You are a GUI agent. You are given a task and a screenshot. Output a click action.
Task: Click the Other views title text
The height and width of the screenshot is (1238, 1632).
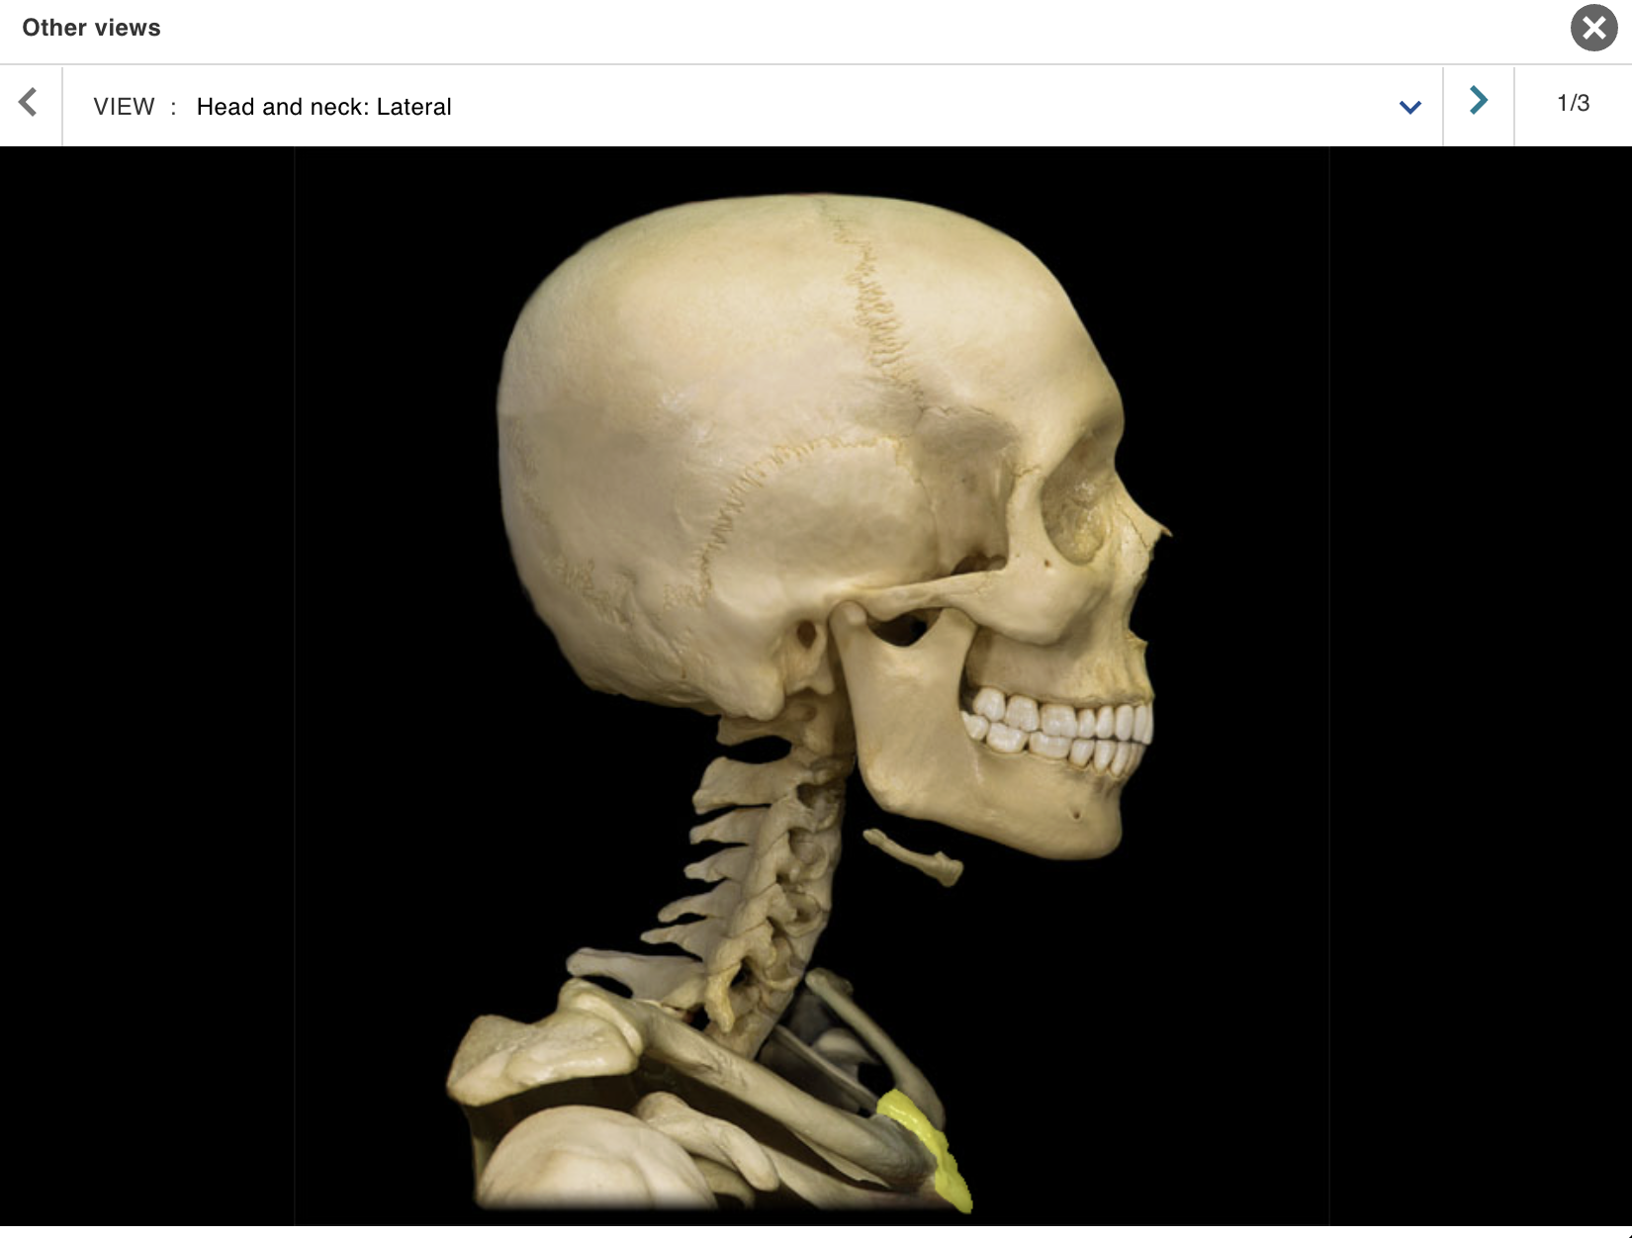click(90, 28)
